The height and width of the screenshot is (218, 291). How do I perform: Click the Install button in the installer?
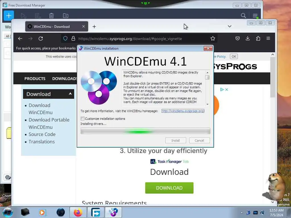(176, 141)
